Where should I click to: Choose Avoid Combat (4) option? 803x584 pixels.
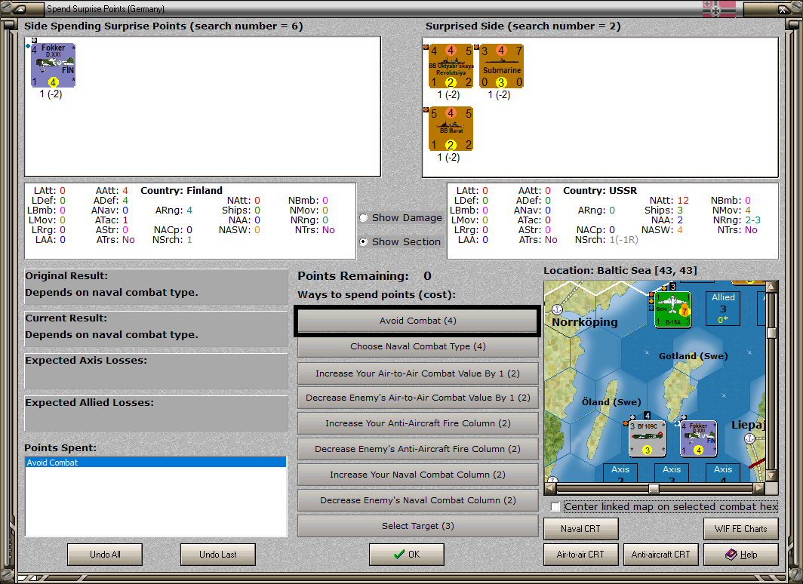[417, 321]
